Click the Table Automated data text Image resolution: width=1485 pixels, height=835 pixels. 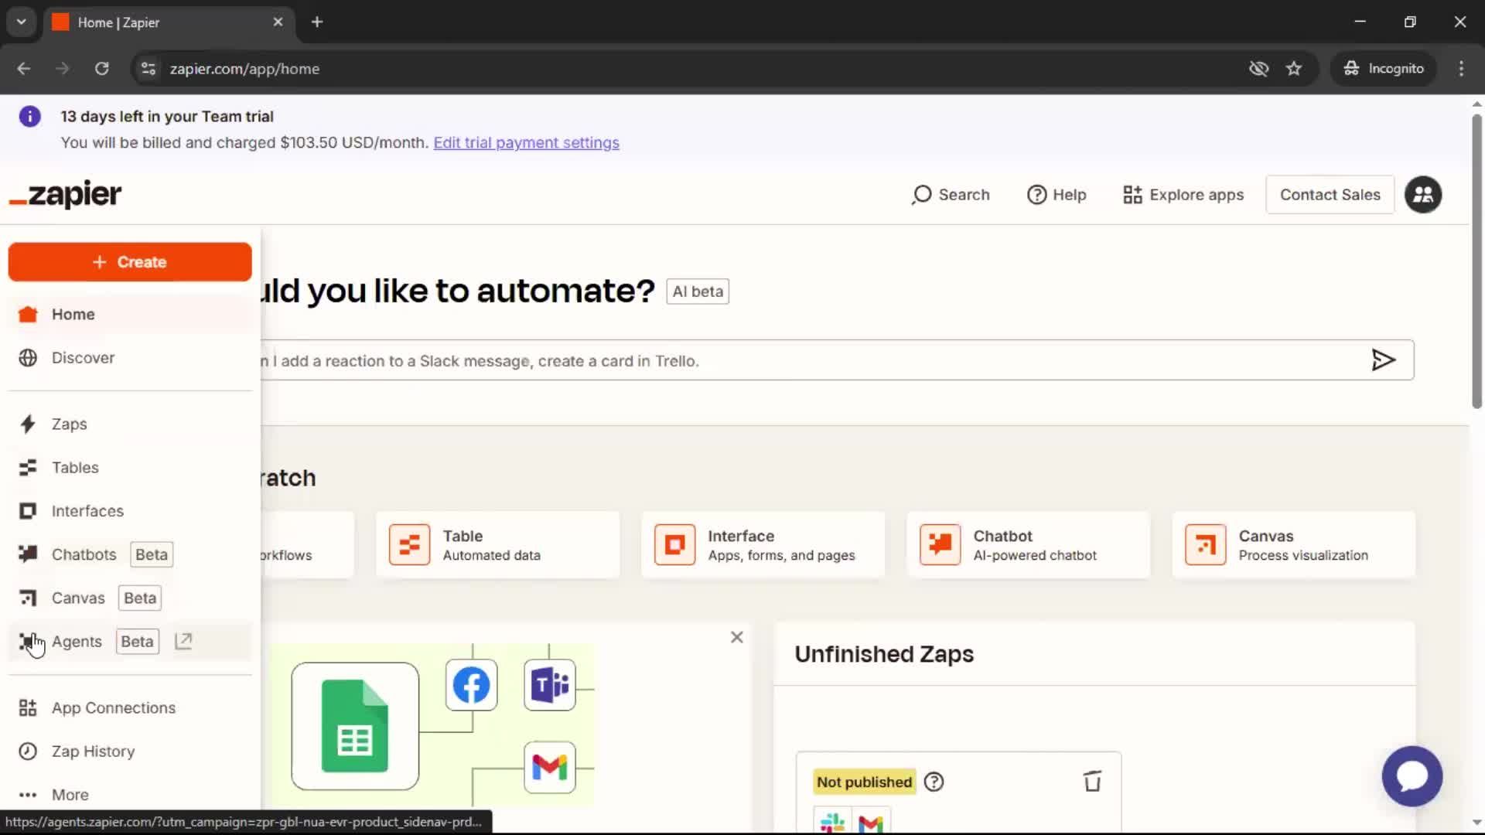[x=492, y=555]
